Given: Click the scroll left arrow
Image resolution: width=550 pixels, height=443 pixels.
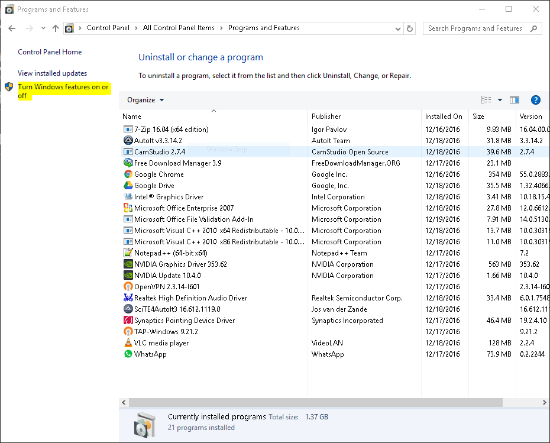Looking at the screenshot, I should pyautogui.click(x=124, y=403).
